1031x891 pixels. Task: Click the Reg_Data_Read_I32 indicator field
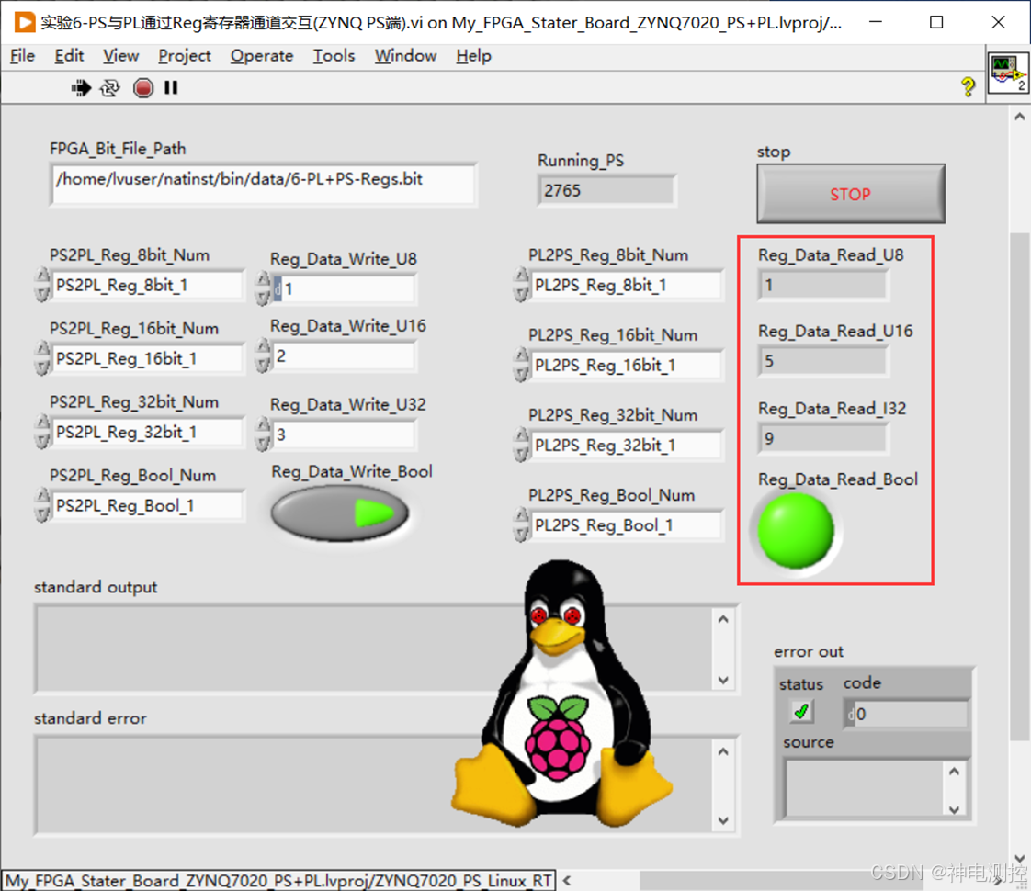pos(822,438)
